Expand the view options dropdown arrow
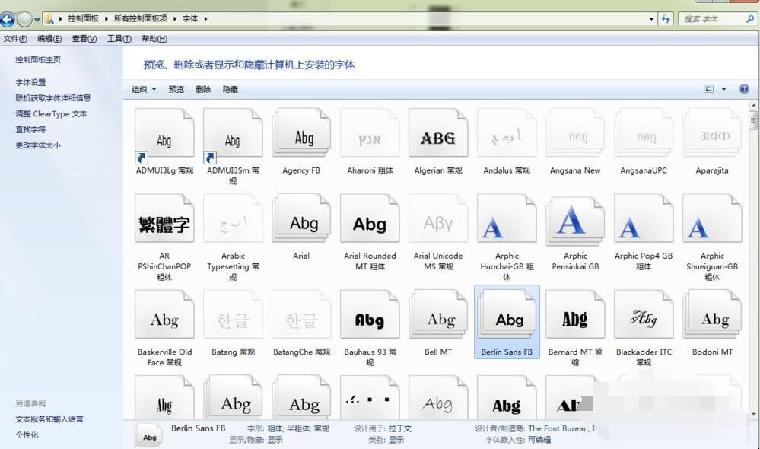Screen dimensions: 760x449 point(723,89)
